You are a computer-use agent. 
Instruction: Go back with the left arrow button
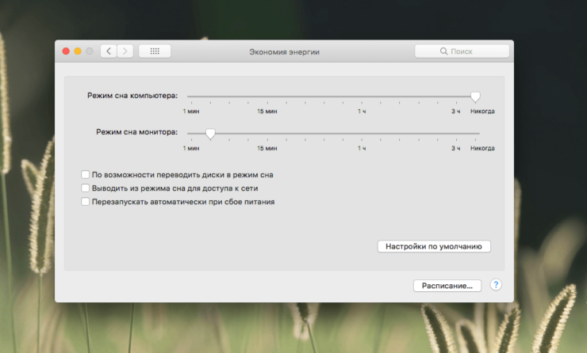(x=108, y=51)
